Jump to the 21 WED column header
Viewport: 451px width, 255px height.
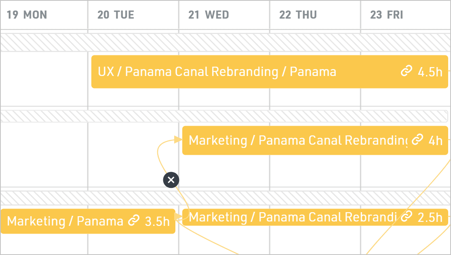(x=209, y=15)
